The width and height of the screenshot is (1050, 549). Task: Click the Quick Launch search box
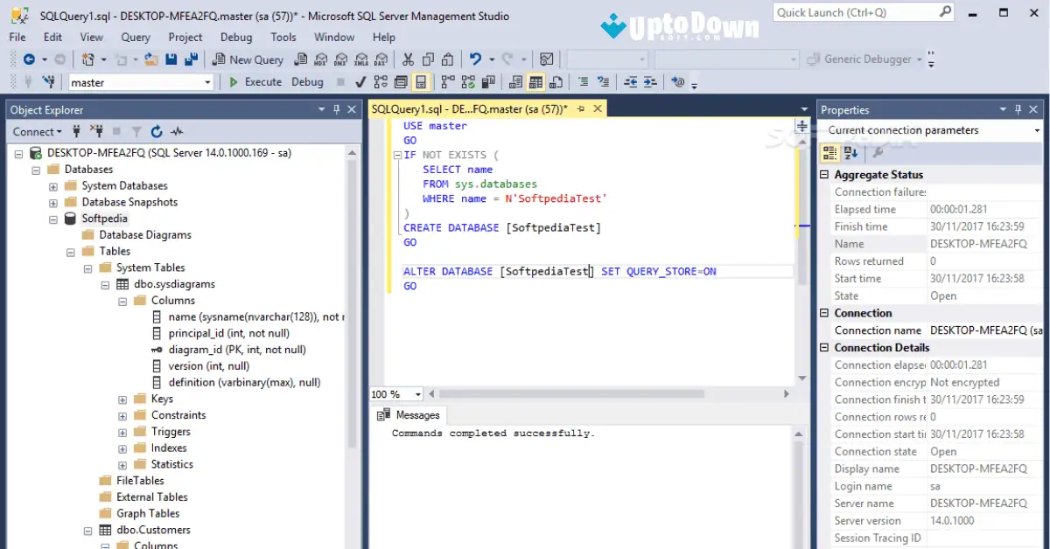click(x=857, y=11)
